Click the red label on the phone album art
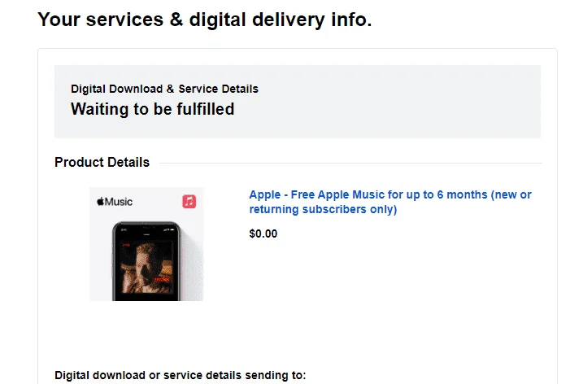Viewport: 583px width, 384px height. [x=162, y=279]
